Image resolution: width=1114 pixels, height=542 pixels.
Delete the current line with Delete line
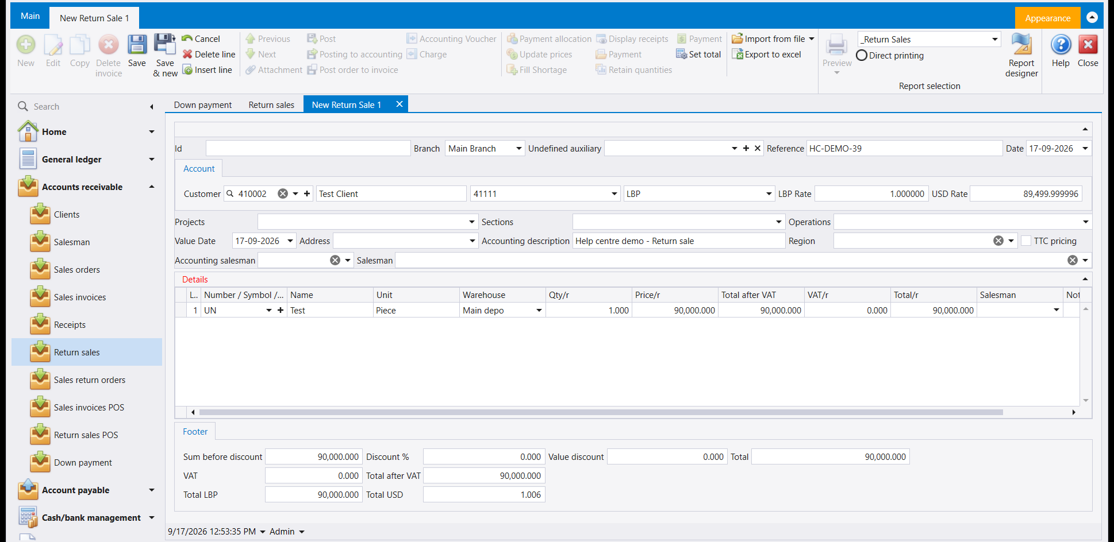click(x=209, y=55)
